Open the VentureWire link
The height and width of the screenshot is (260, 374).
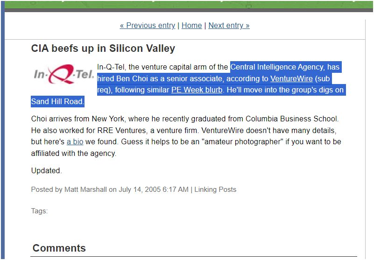pyautogui.click(x=291, y=78)
